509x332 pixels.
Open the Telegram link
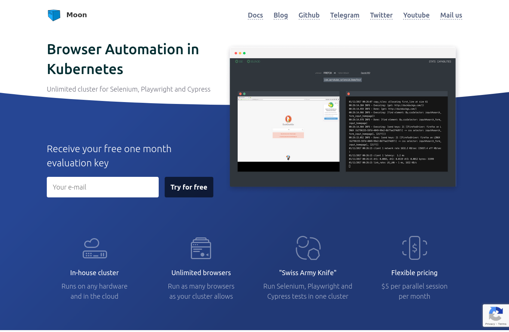coord(345,15)
